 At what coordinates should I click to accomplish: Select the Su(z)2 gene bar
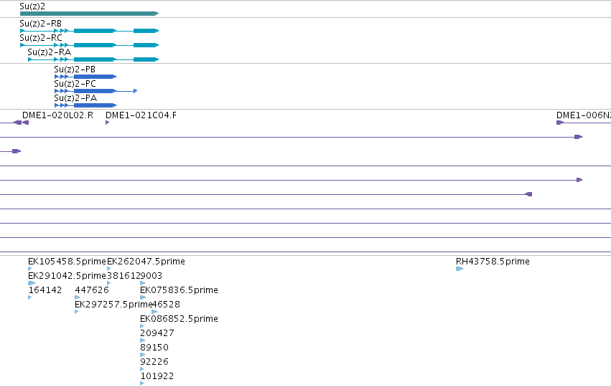tap(89, 14)
